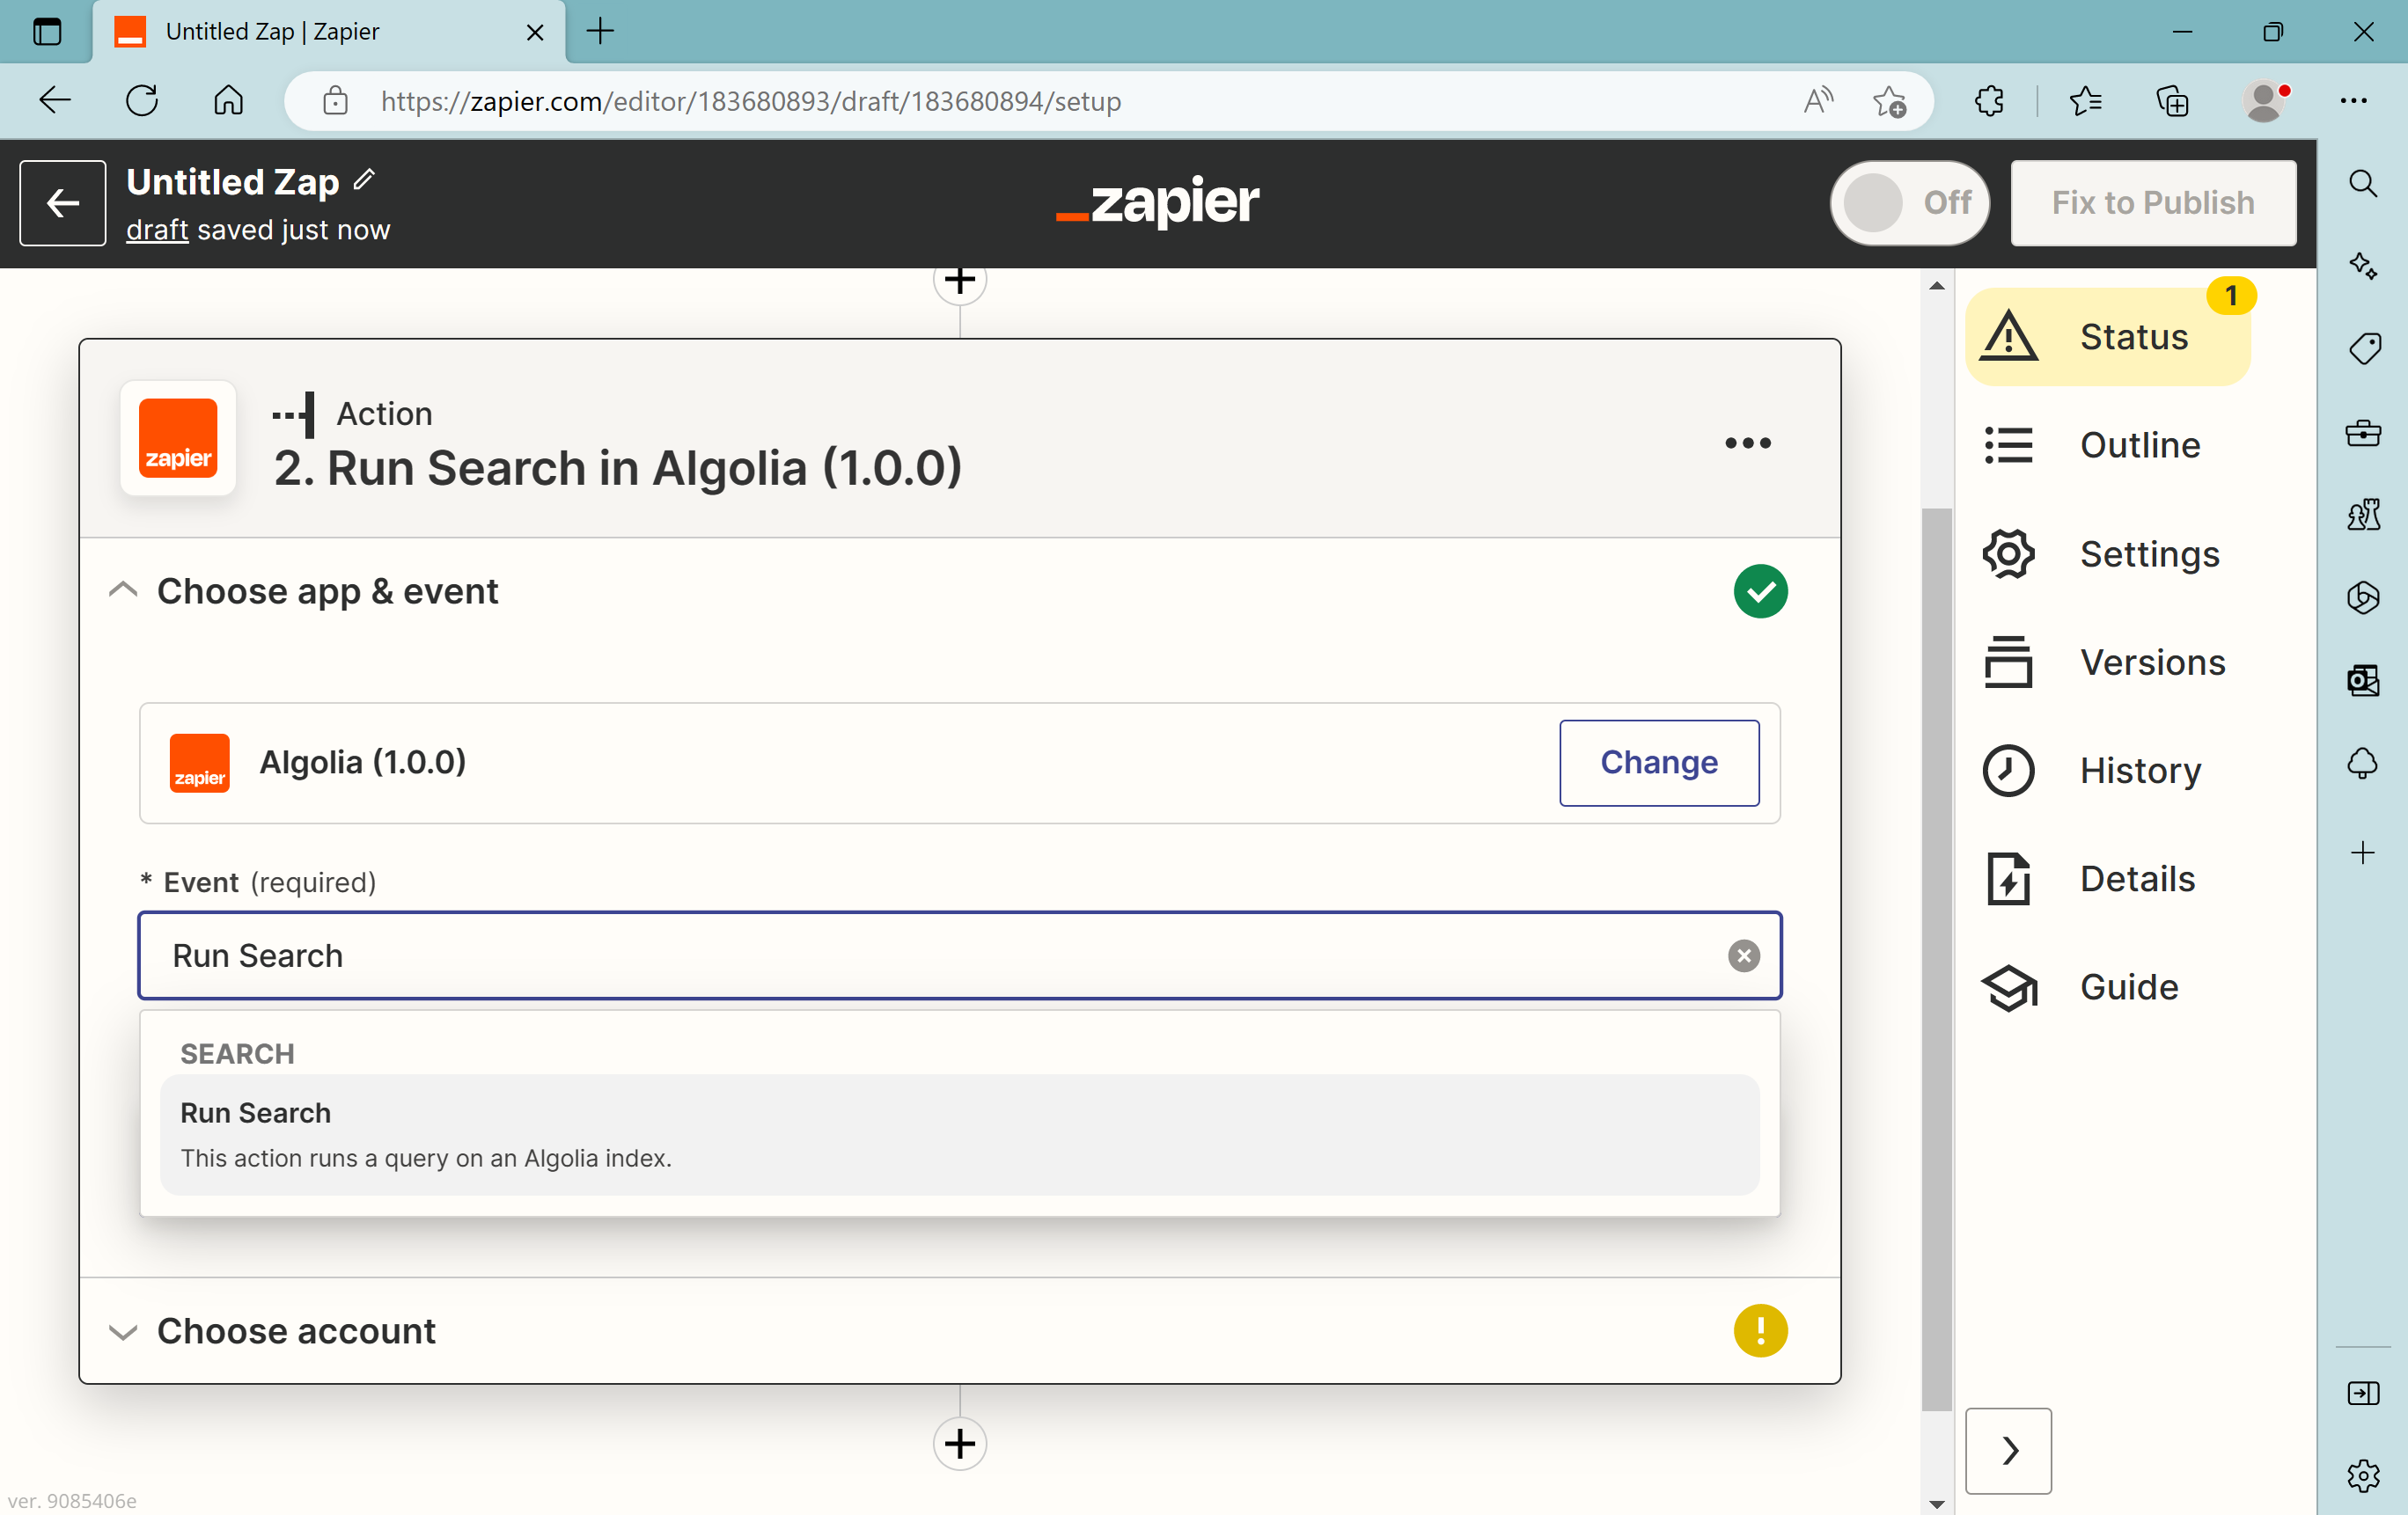Click the Zapier logo in header
This screenshot has height=1515, width=2408.
tap(1157, 203)
